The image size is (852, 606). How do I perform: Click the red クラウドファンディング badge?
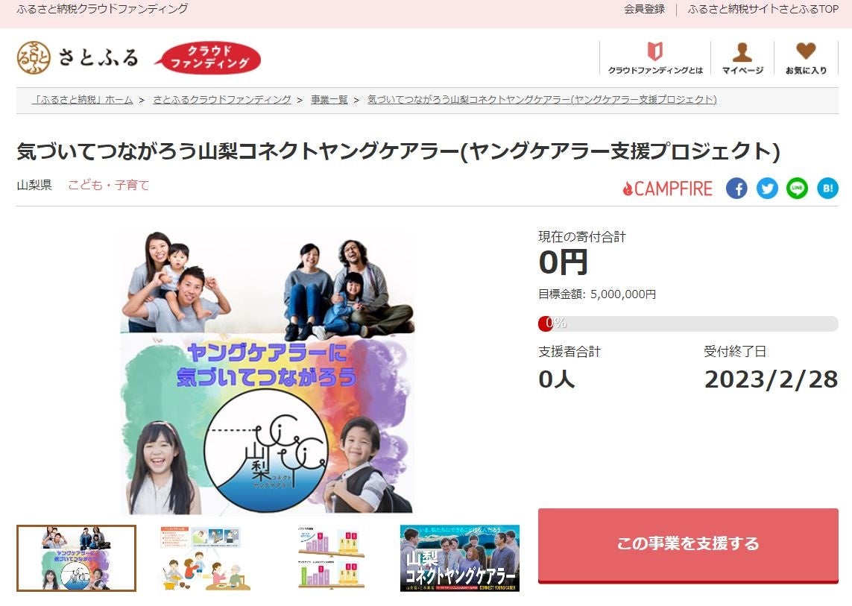pyautogui.click(x=208, y=57)
